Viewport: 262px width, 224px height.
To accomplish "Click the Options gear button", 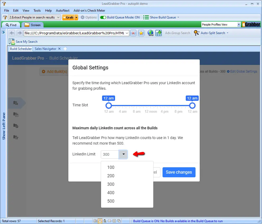I will pyautogui.click(x=89, y=17).
